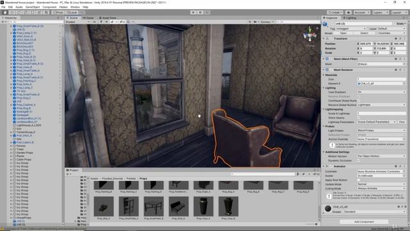This screenshot has width=410, height=231.
Task: Open the Layer dropdown
Action: tap(391, 28)
